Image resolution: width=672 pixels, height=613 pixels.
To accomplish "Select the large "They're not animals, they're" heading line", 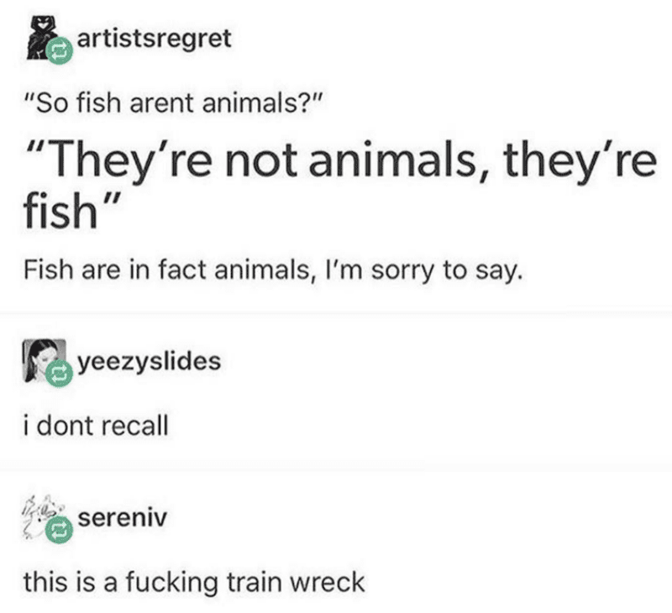I will [340, 162].
